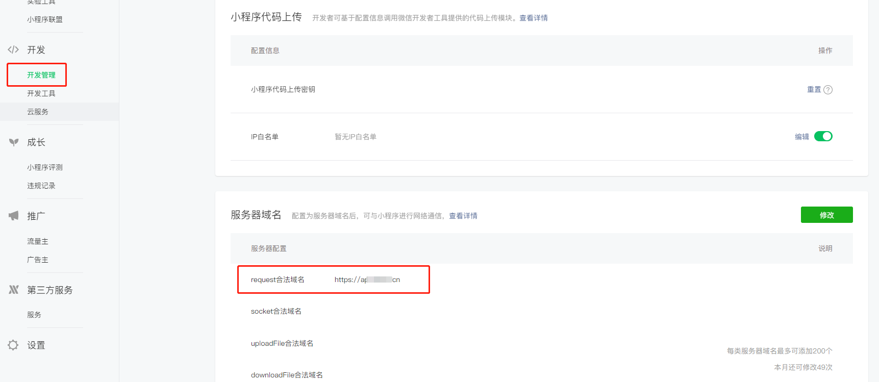Open 查看详情 link for 小程序代码上传
Image resolution: width=879 pixels, height=382 pixels.
click(x=534, y=18)
